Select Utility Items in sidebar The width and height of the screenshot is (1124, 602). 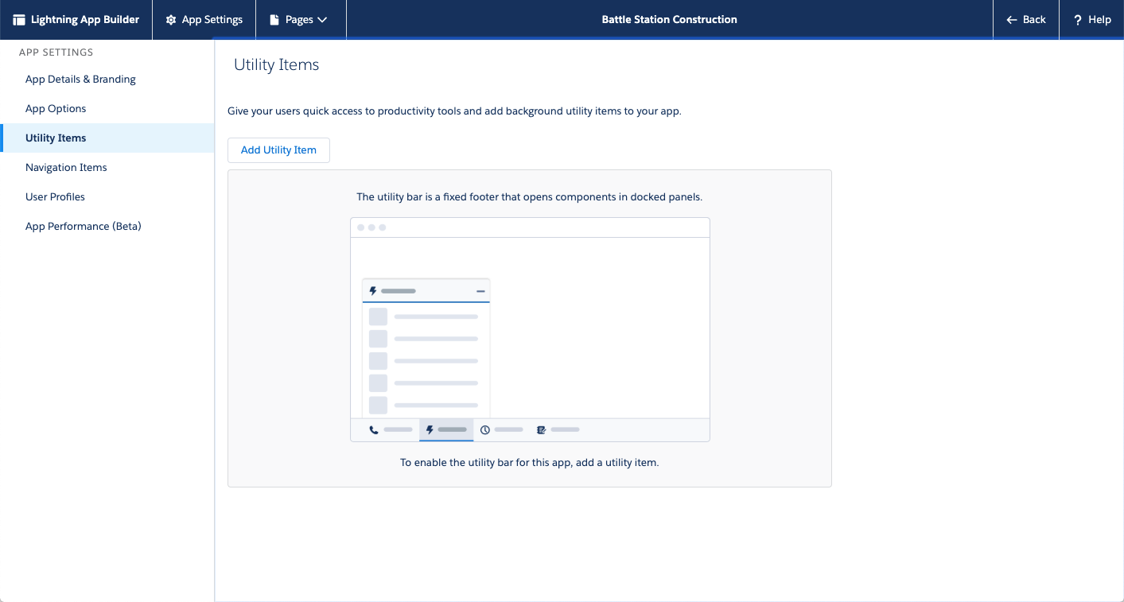[56, 138]
